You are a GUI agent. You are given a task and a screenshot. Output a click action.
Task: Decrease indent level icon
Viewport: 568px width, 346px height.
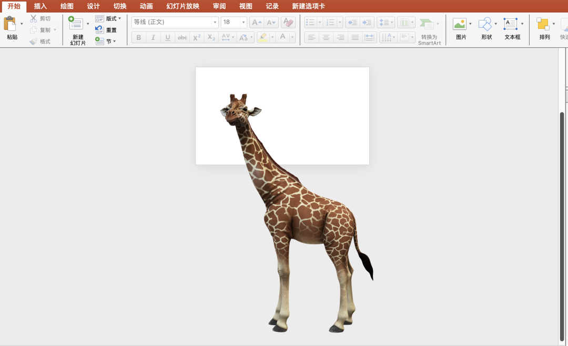click(352, 23)
